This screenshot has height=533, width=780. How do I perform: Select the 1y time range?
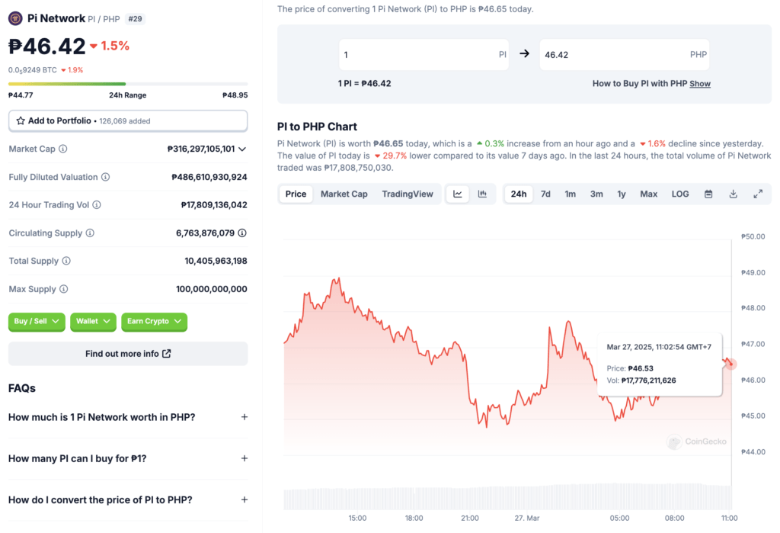pos(622,194)
